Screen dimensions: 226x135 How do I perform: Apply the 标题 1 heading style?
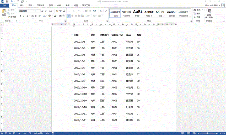coord(138,13)
